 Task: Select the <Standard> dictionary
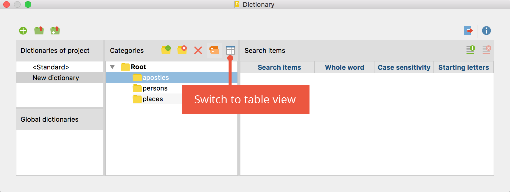point(60,67)
